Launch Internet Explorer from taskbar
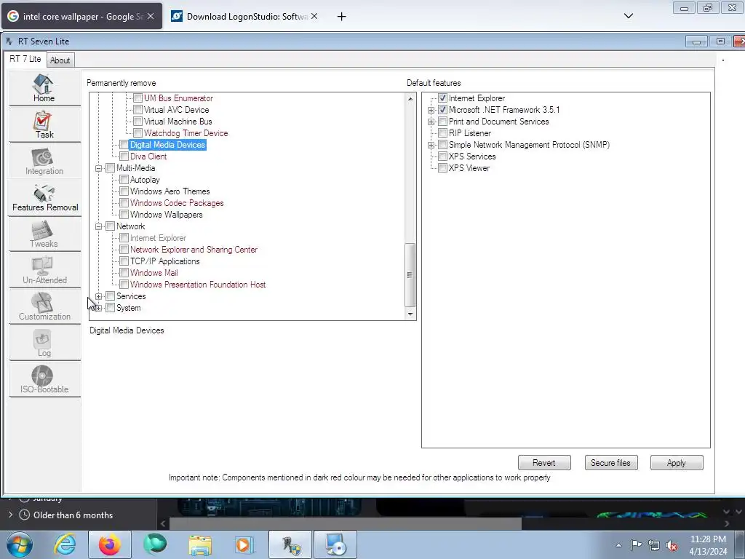 point(64,544)
